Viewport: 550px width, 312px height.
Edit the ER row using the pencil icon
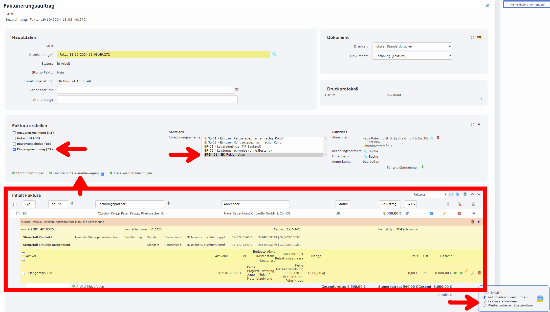[x=444, y=213]
